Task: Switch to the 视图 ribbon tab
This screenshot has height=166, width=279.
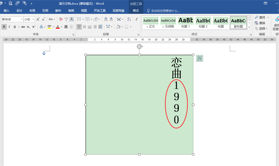Action: click(x=84, y=11)
